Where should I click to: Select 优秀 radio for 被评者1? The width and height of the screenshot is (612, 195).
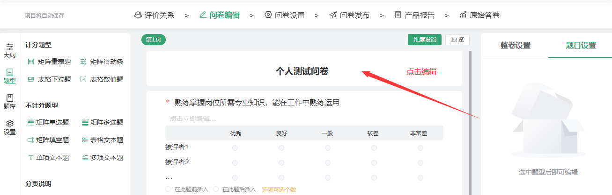coord(235,147)
